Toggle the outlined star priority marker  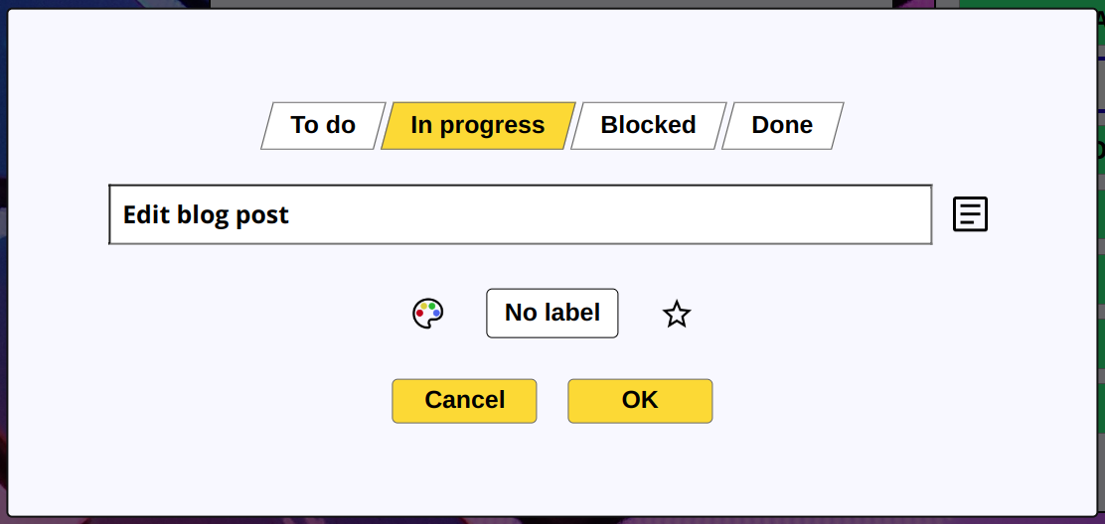click(x=677, y=314)
